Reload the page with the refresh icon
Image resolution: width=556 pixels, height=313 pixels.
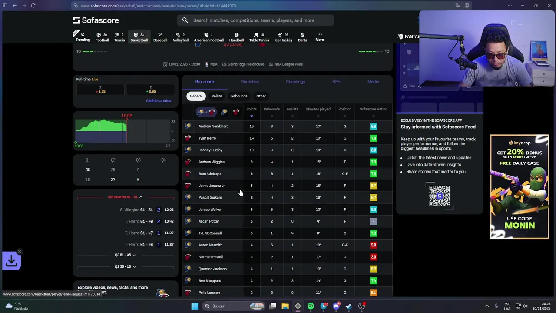tap(33, 6)
